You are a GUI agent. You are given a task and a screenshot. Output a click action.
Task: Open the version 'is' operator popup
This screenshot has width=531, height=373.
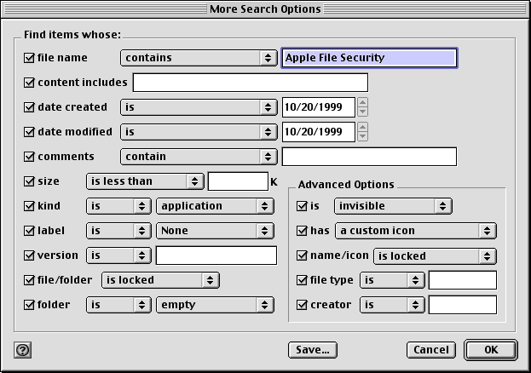coord(118,255)
